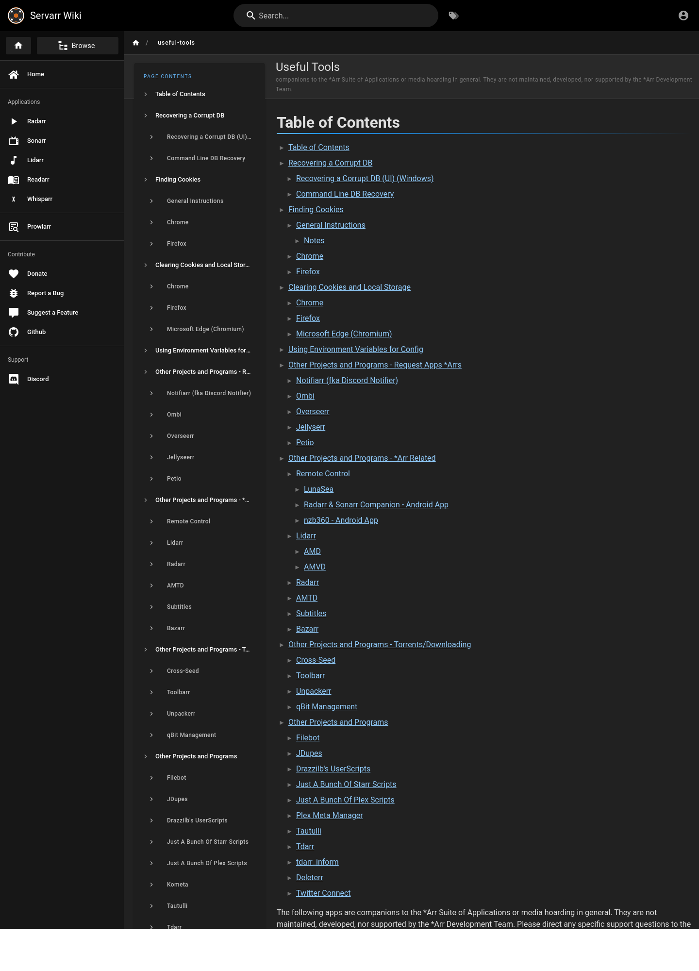
Task: Select Remote Control in Page Contents
Action: coord(200,521)
